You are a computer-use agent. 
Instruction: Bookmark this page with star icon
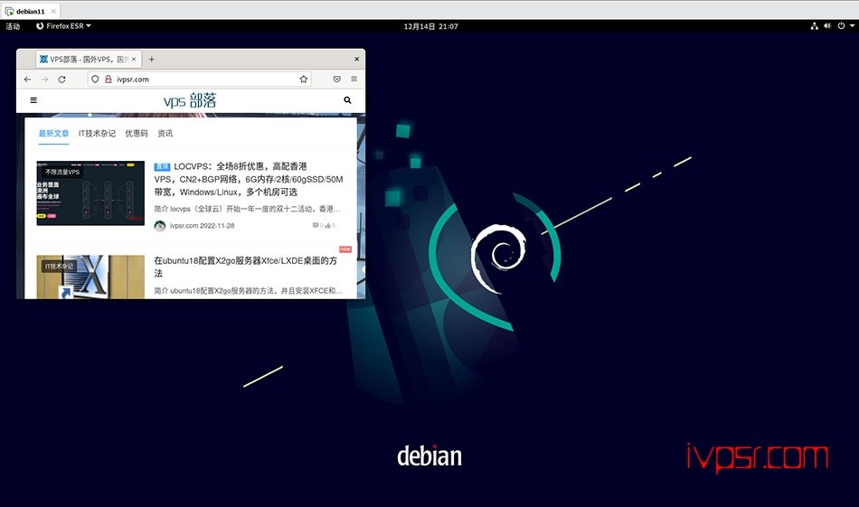(304, 80)
